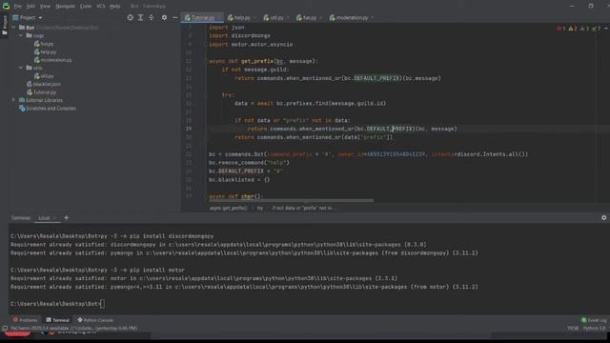Click the fold arrow beside try block
The height and width of the screenshot is (343, 610).
click(x=208, y=95)
